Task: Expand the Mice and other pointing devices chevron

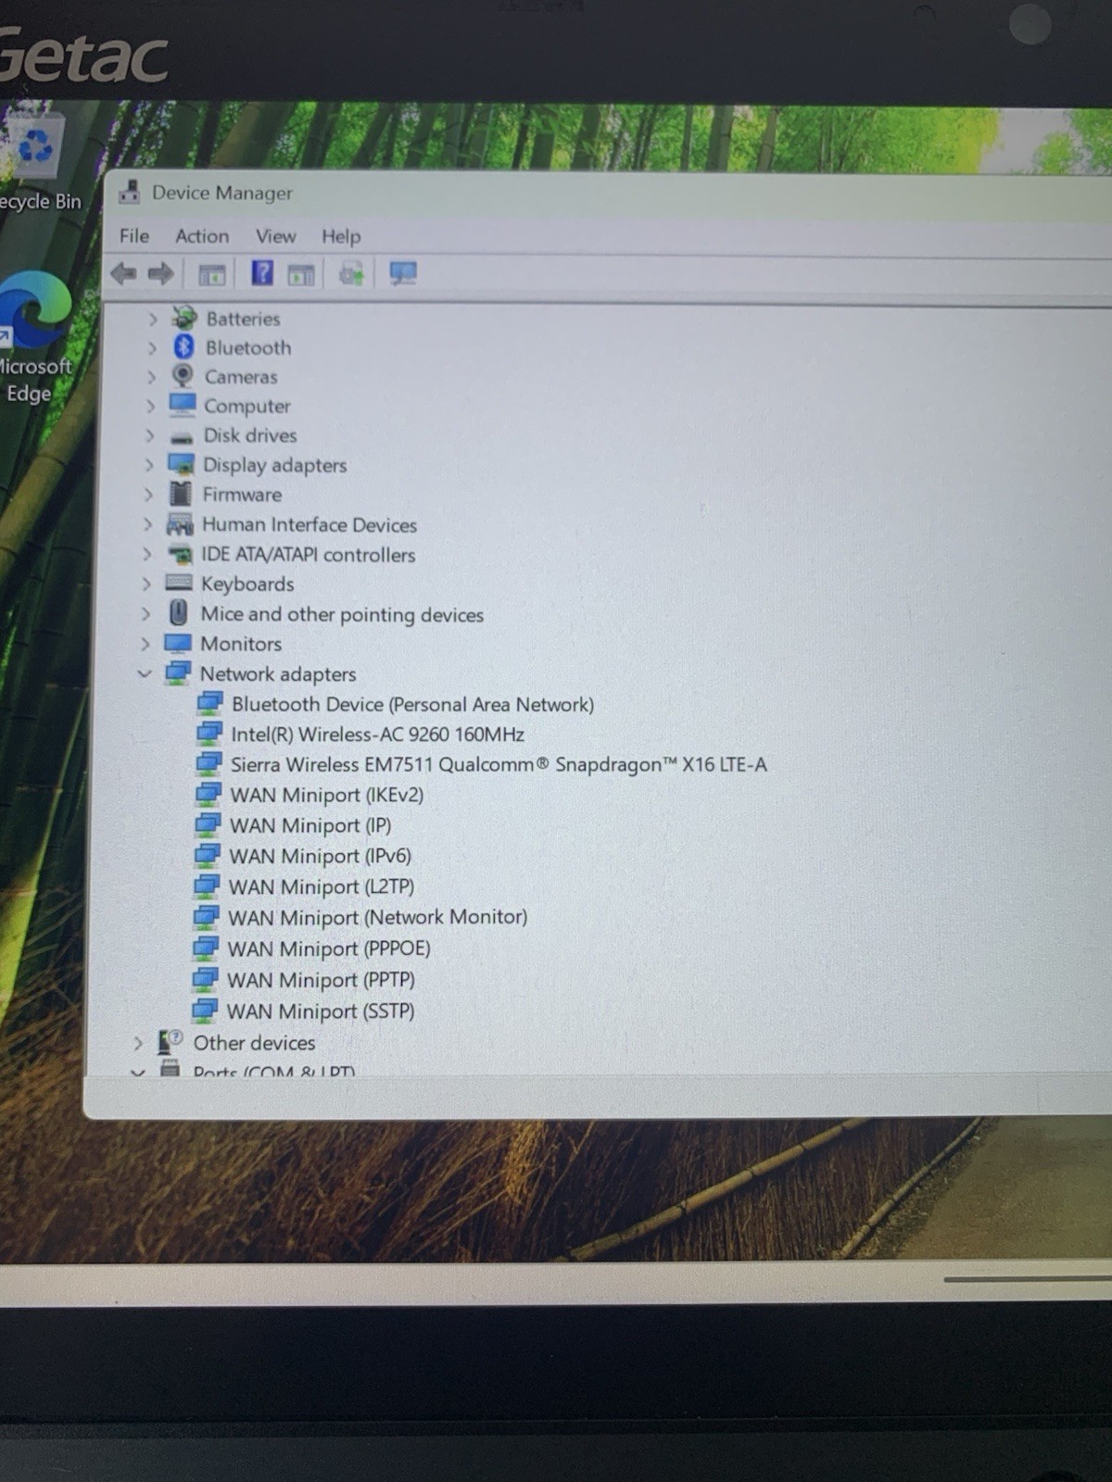Action: point(145,613)
